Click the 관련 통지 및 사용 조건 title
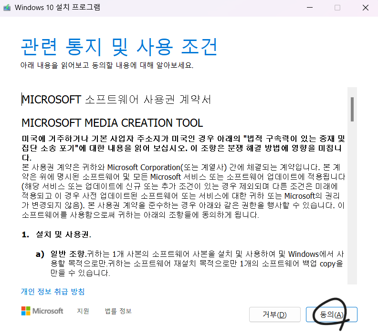378x335 pixels. click(x=119, y=47)
